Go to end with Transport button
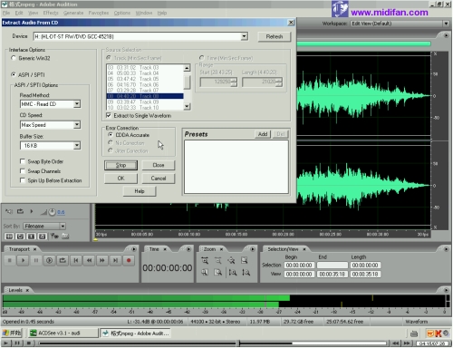This screenshot has height=348, width=453. tap(116, 260)
